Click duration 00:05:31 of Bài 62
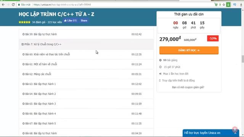The height and width of the screenshot is (137, 244). click(136, 74)
